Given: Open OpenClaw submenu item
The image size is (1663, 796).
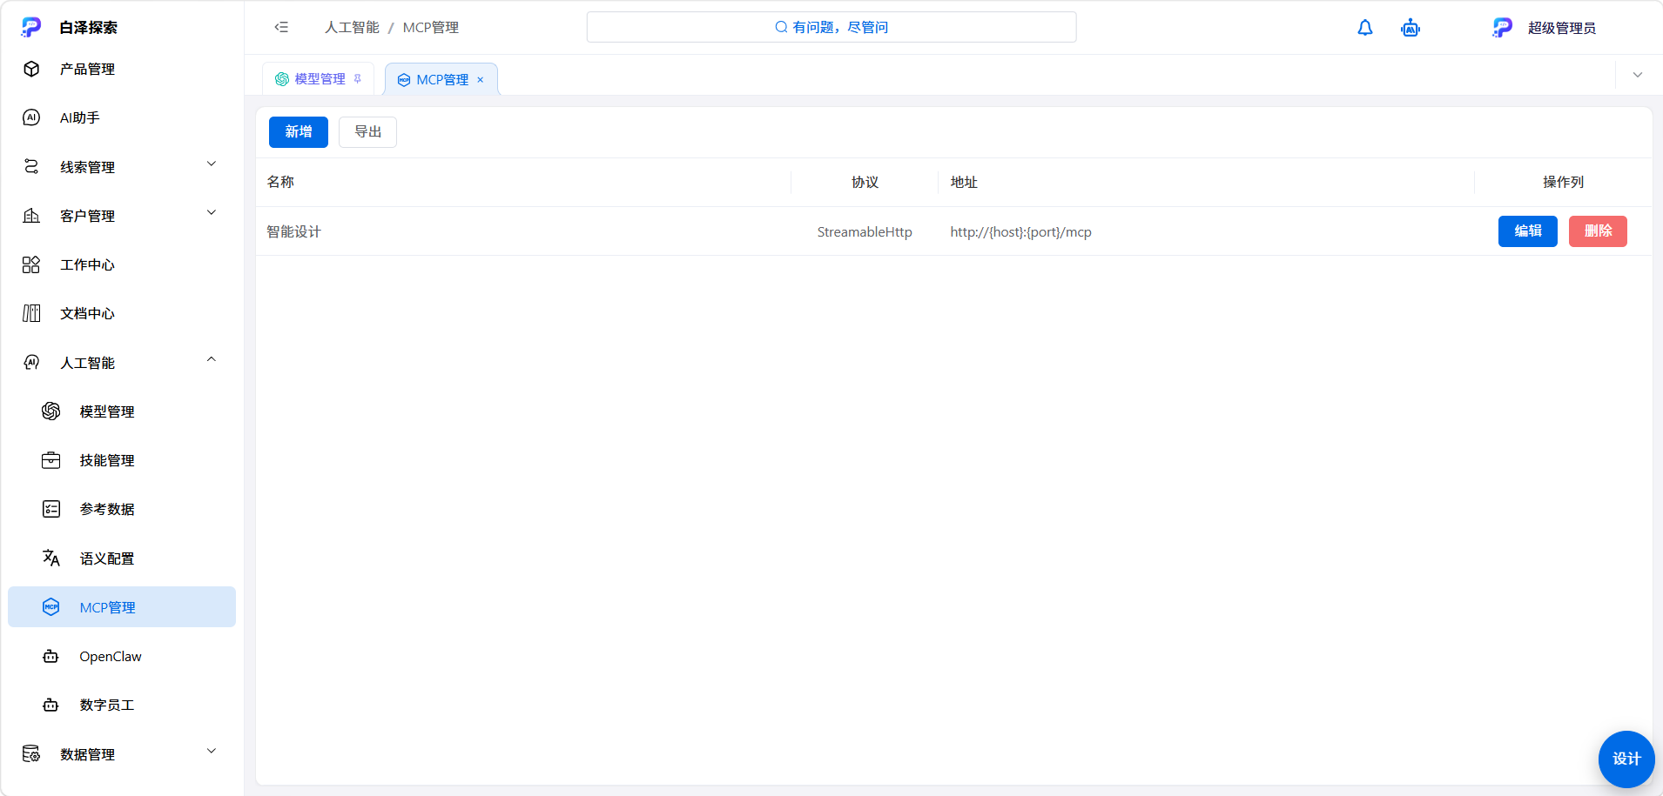Looking at the screenshot, I should coord(122,656).
